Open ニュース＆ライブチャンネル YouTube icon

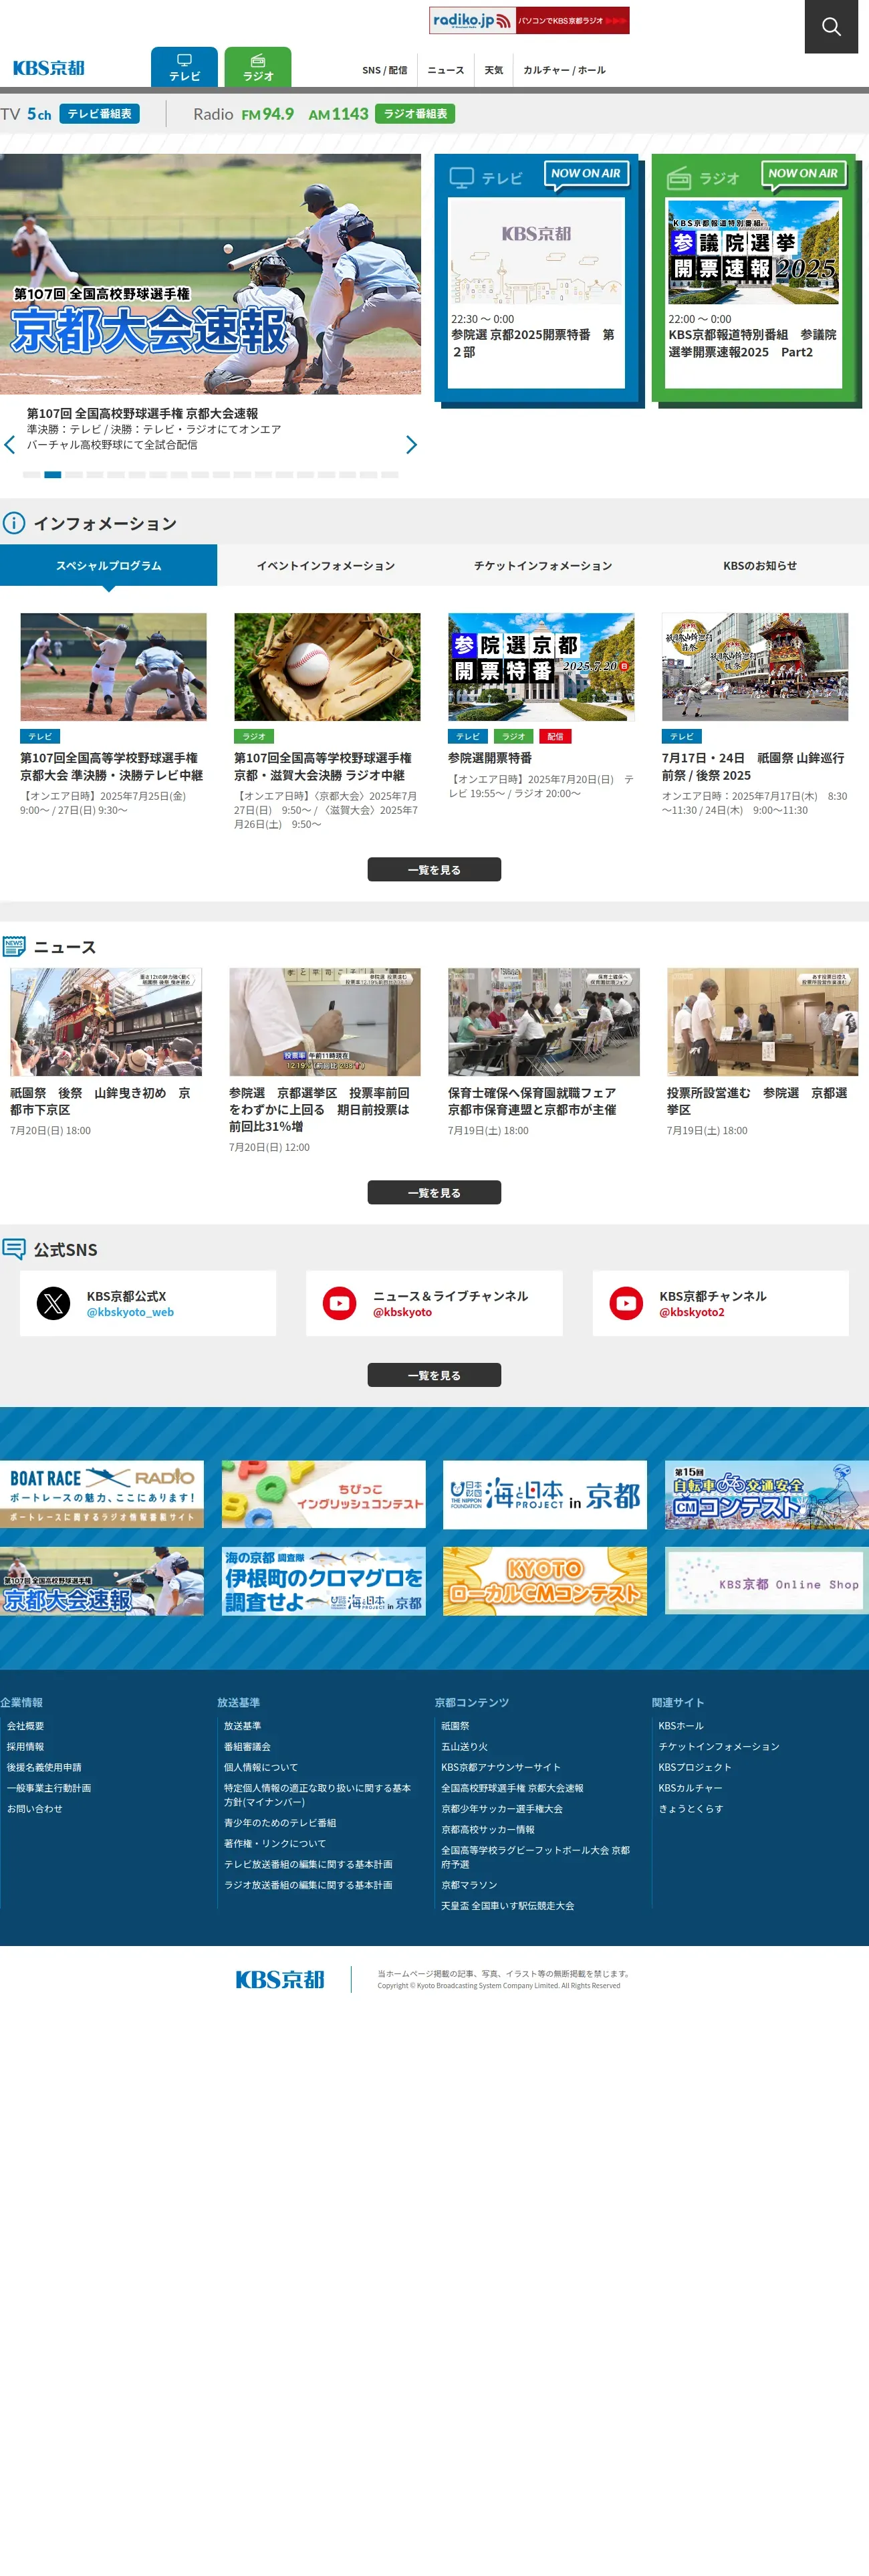point(340,1303)
